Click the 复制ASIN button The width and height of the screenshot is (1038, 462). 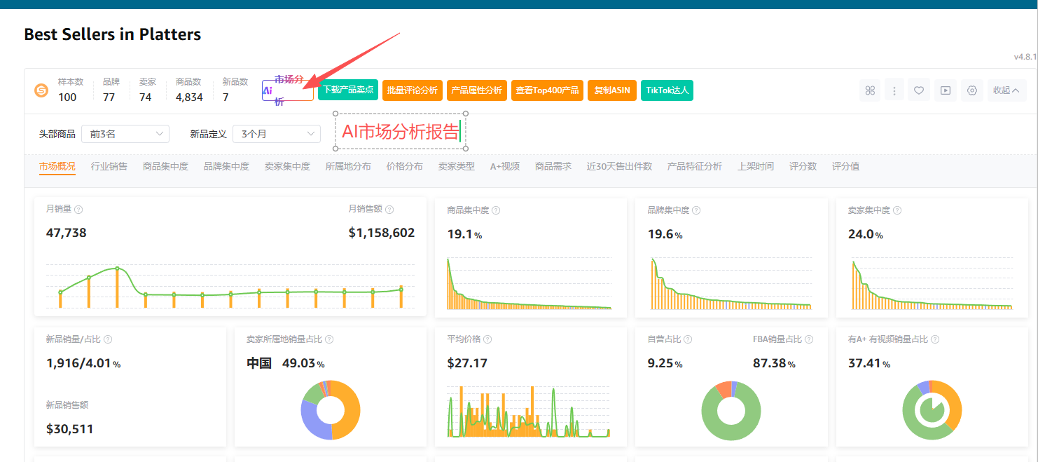click(x=611, y=90)
